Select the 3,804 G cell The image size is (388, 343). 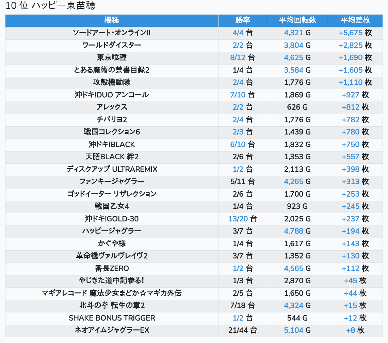pyautogui.click(x=297, y=46)
